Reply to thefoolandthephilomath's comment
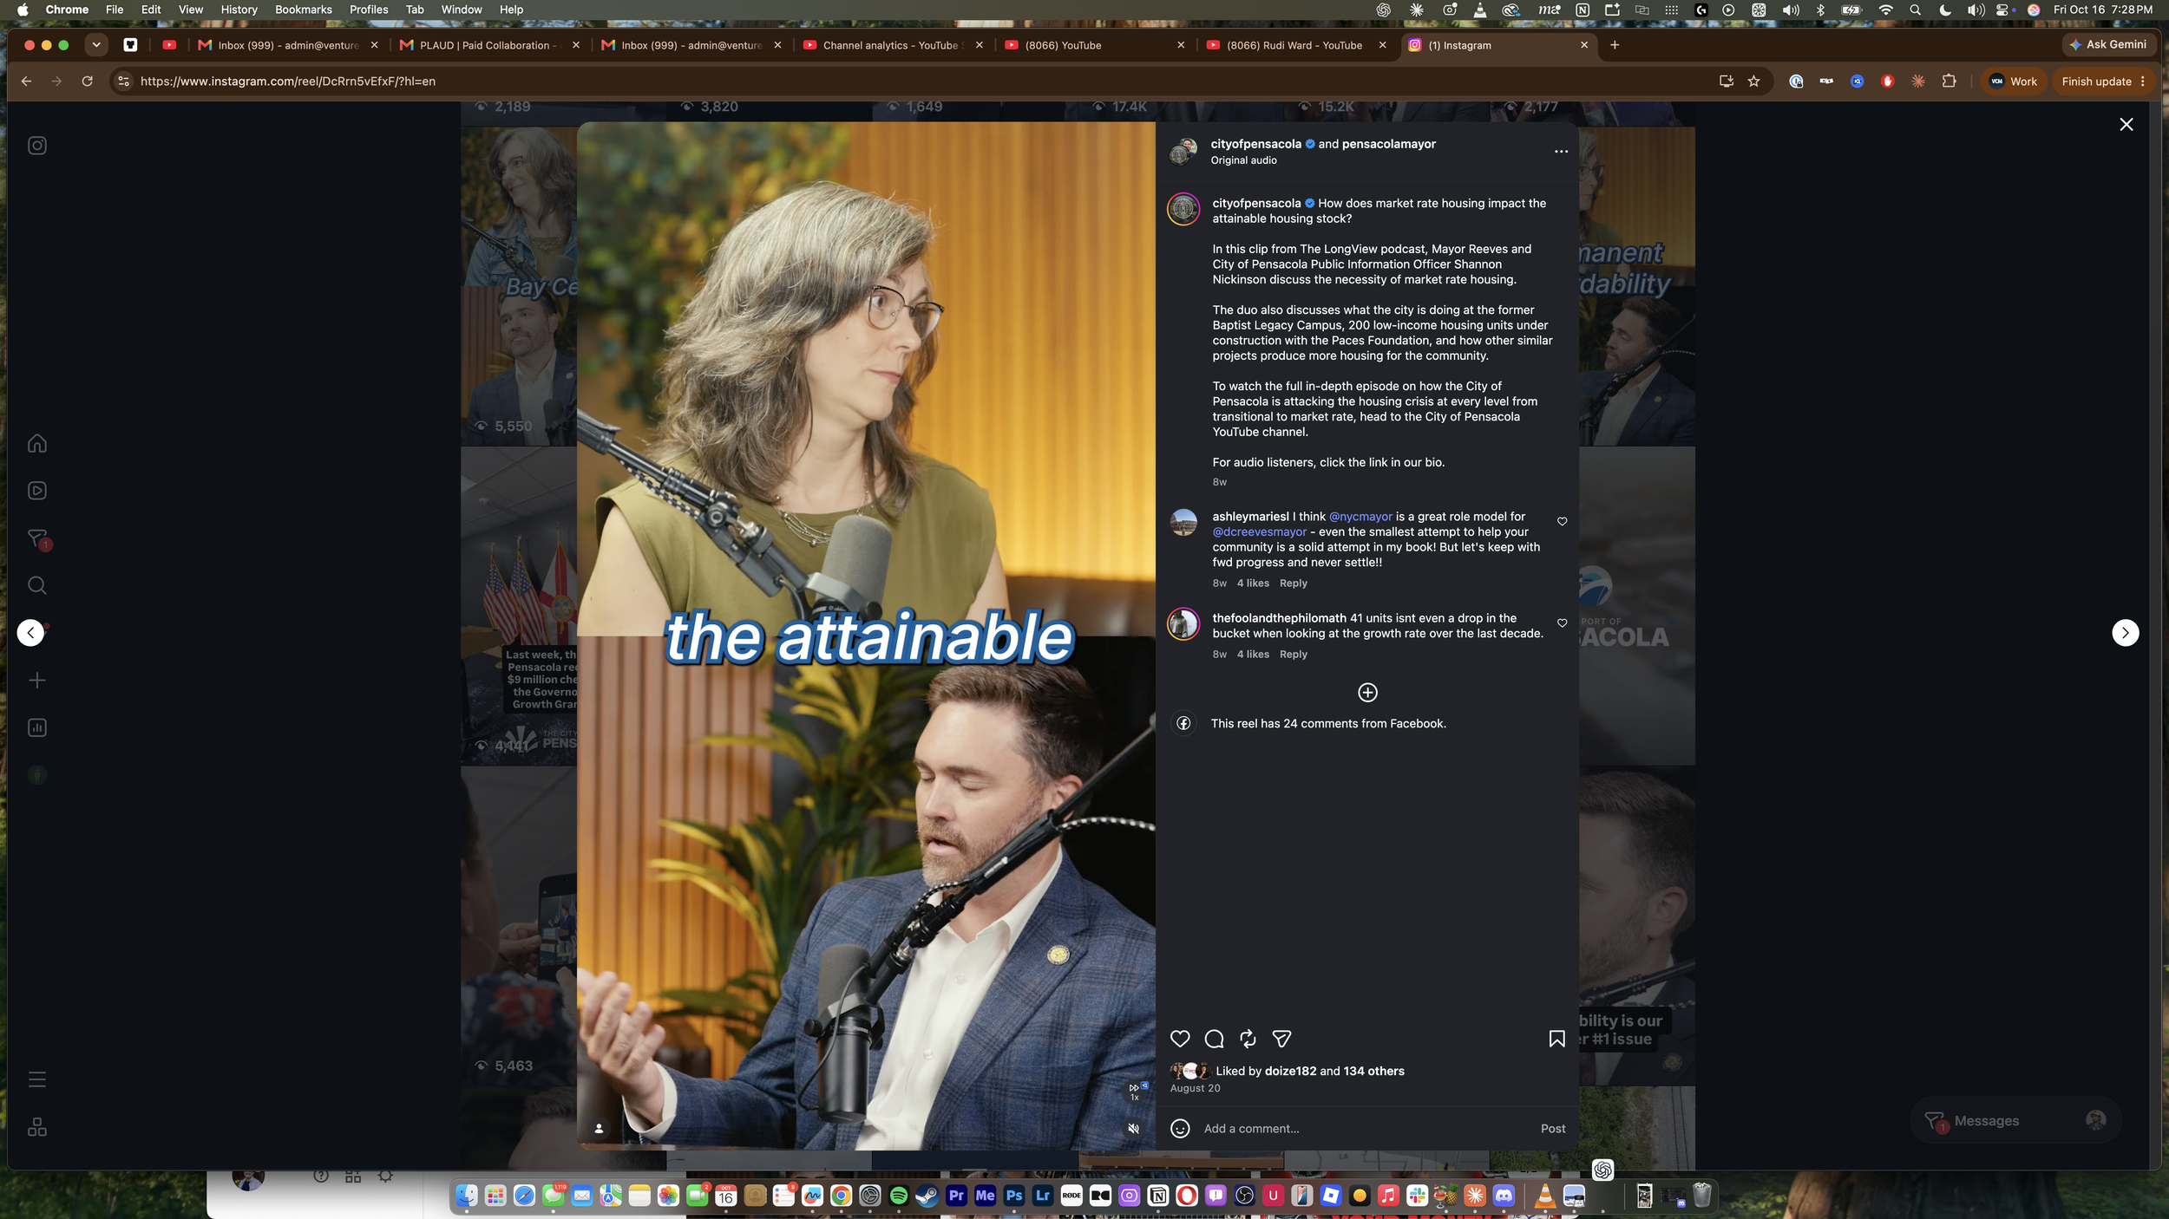This screenshot has height=1219, width=2169. click(1293, 655)
